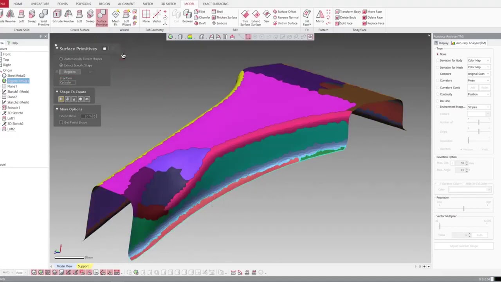
Task: Click Surface Offset in Edit group
Action: (285, 12)
